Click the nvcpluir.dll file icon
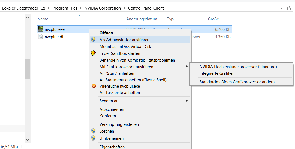 (40, 37)
